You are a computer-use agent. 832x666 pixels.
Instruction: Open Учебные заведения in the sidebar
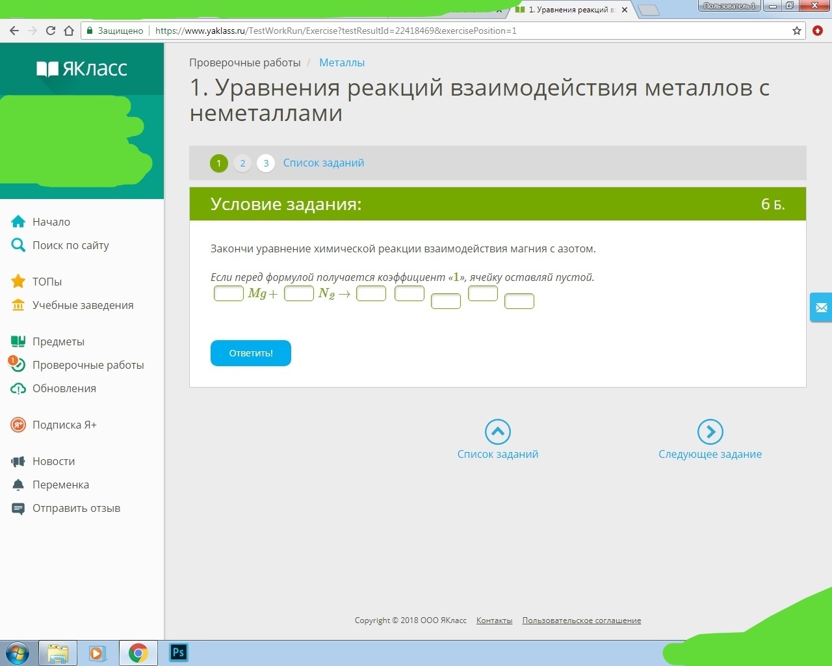tap(83, 305)
